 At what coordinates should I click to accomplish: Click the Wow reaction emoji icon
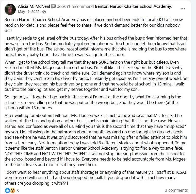(12, 190)
